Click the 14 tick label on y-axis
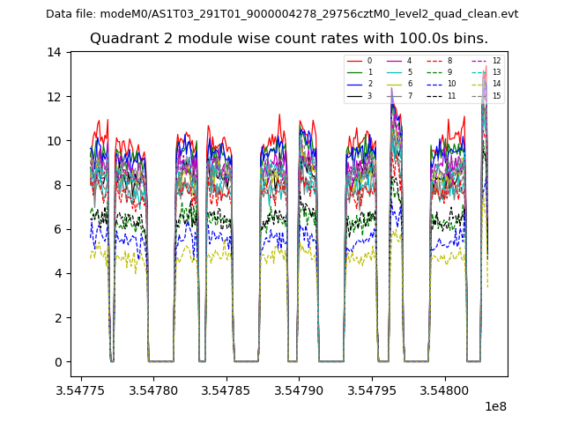The width and height of the screenshot is (564, 423). click(54, 52)
